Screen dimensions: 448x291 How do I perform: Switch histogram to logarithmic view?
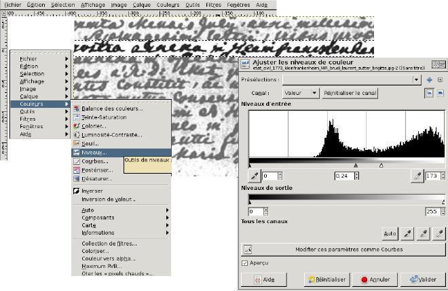pyautogui.click(x=440, y=93)
